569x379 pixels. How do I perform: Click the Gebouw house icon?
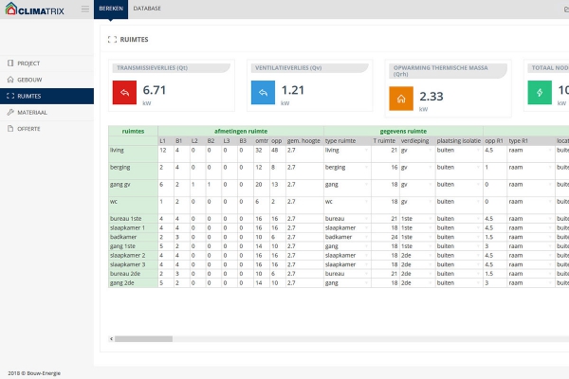pos(10,80)
